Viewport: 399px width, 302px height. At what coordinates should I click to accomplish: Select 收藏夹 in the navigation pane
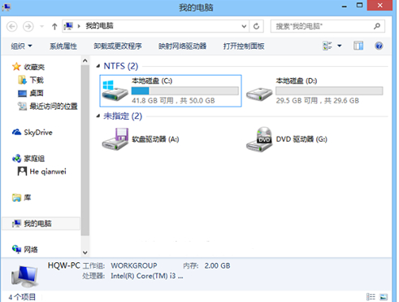pos(34,67)
